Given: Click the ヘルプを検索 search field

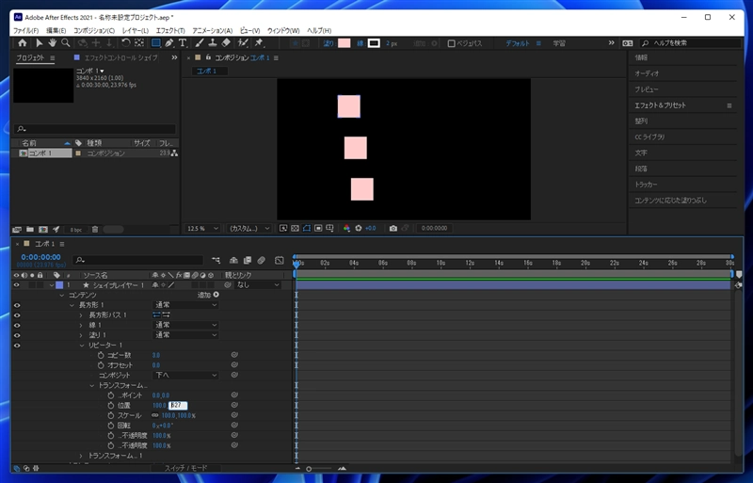Looking at the screenshot, I should pos(687,43).
